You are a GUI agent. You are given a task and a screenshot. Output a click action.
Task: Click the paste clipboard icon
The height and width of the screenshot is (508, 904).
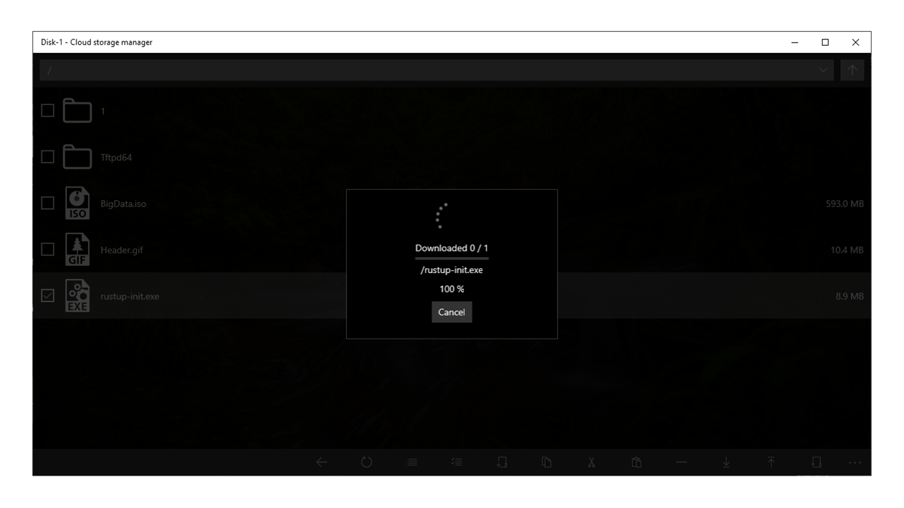coord(636,462)
